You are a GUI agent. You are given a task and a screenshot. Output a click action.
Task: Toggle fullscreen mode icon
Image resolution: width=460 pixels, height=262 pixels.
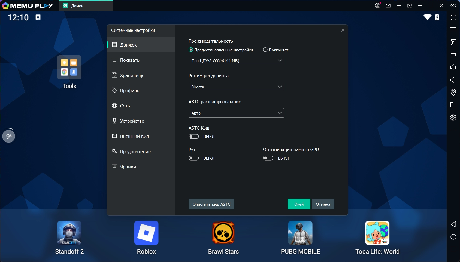tap(453, 17)
